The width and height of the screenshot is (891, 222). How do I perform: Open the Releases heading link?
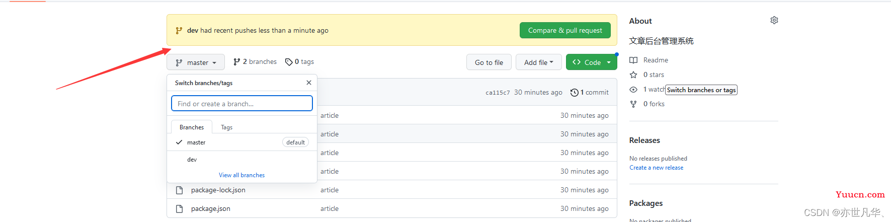coord(644,140)
